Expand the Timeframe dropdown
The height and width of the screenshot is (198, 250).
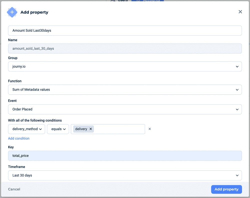125,175
